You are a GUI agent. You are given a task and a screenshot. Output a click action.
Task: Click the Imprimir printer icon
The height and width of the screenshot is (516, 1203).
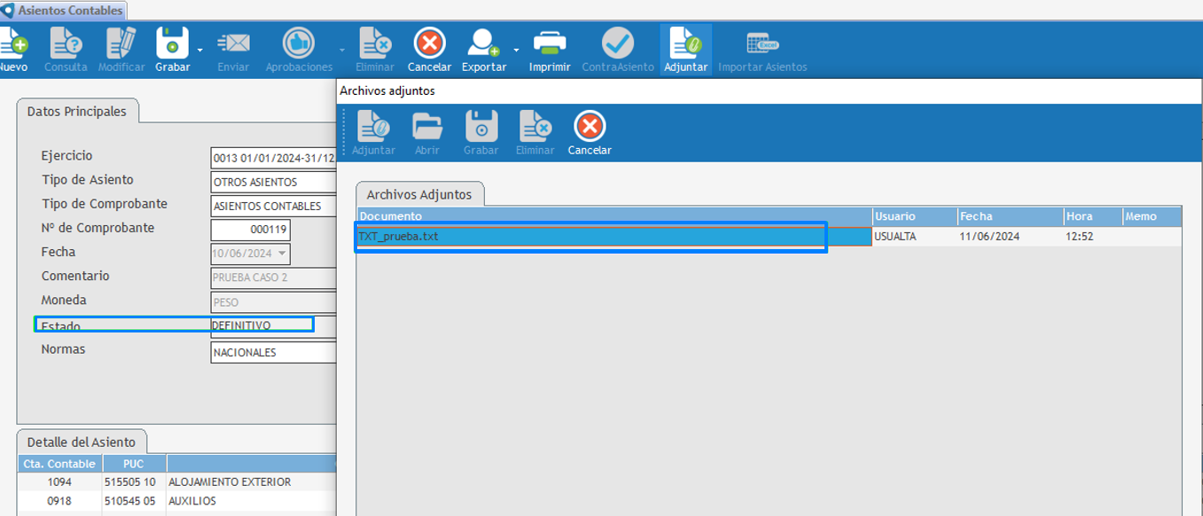tap(550, 44)
